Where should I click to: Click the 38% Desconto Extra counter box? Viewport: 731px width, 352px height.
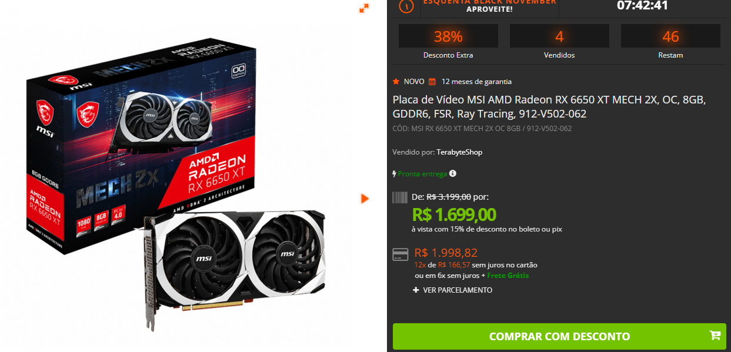pyautogui.click(x=448, y=42)
